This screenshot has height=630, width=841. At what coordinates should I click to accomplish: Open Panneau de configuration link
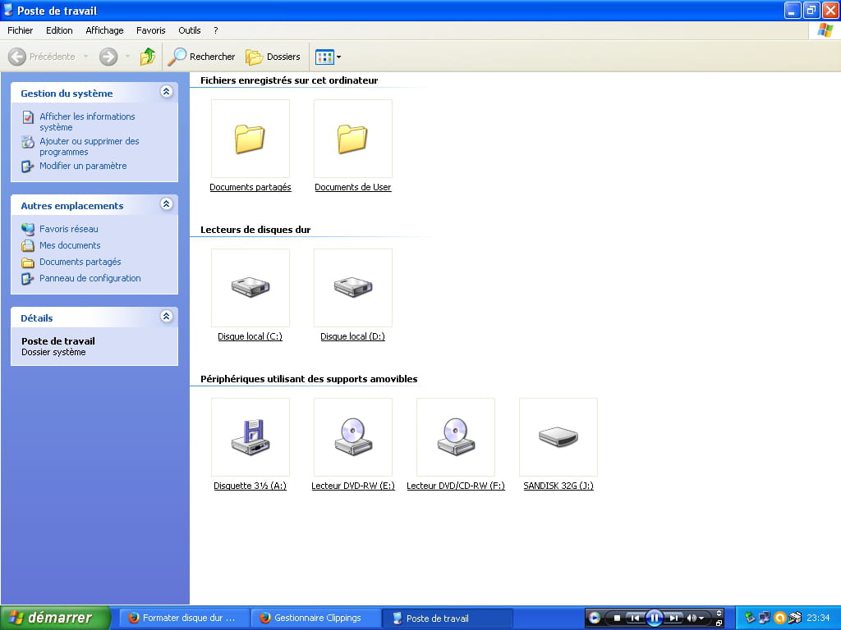90,278
